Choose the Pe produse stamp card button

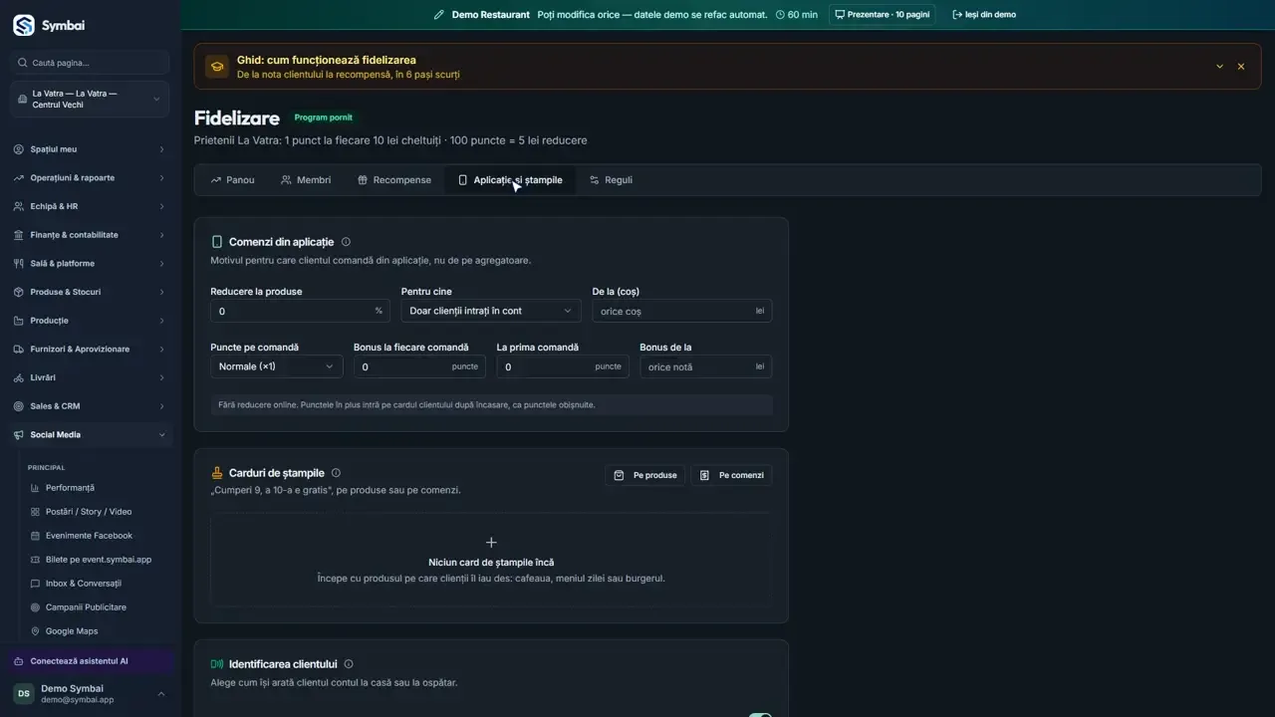(645, 475)
